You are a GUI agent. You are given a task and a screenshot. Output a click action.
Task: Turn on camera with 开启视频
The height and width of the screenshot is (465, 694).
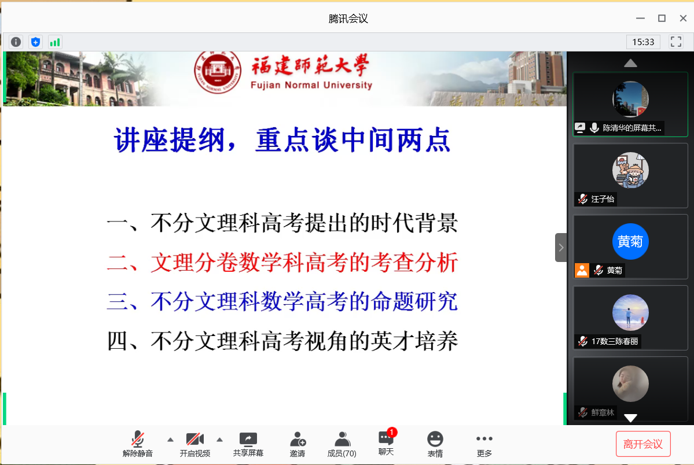[x=194, y=444]
